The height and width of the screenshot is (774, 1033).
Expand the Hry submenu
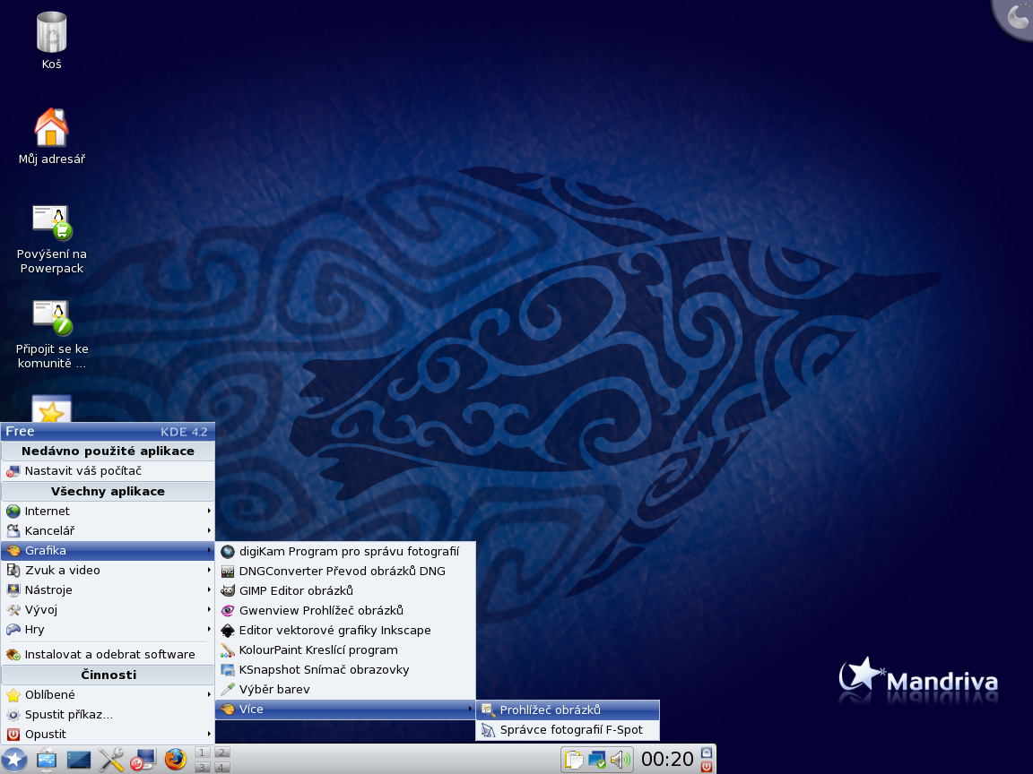(108, 629)
